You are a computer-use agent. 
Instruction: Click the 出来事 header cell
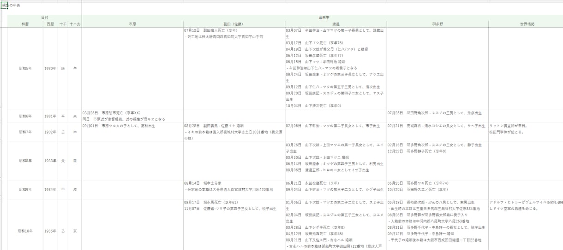tap(323, 17)
